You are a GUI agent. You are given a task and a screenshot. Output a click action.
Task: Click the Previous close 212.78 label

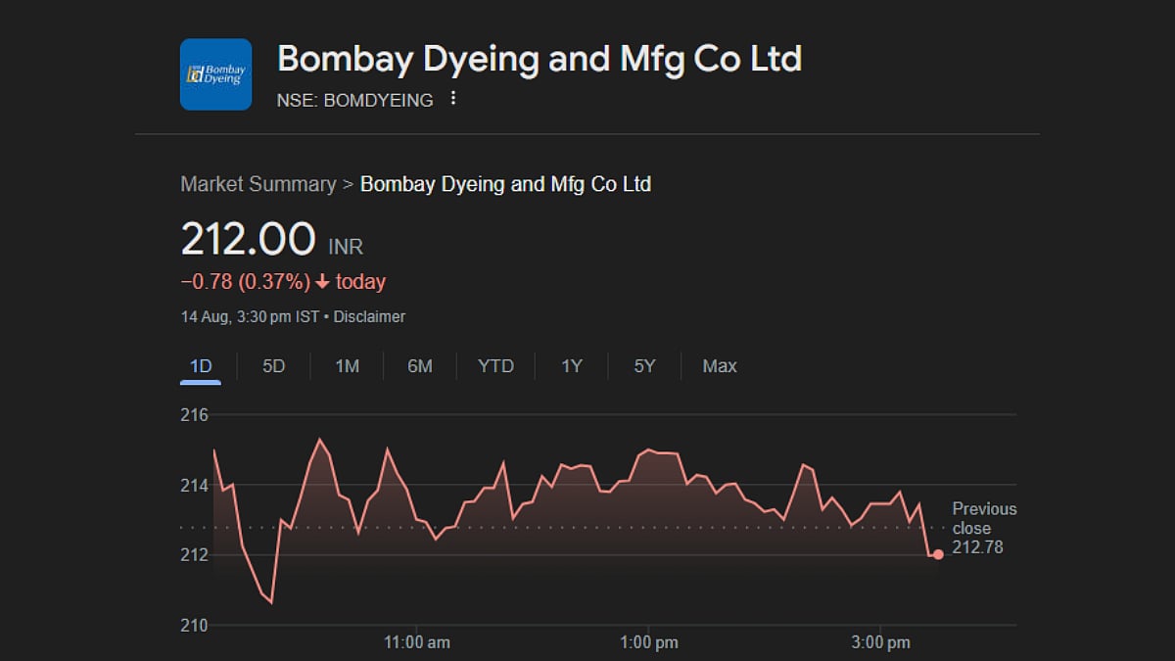click(x=983, y=529)
